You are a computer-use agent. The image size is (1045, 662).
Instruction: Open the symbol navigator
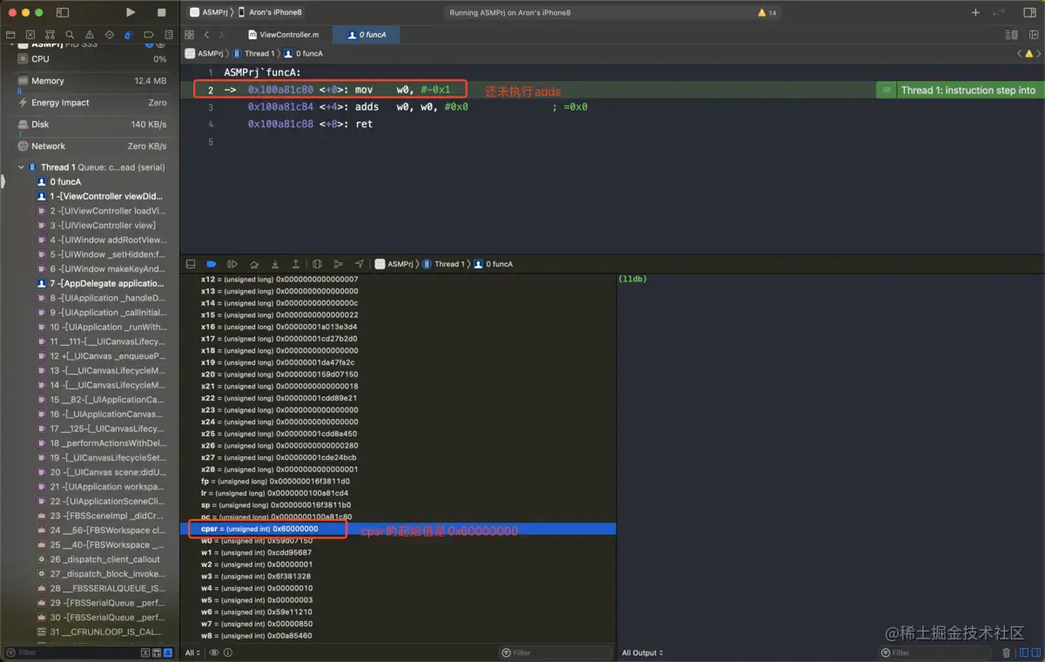click(x=50, y=35)
